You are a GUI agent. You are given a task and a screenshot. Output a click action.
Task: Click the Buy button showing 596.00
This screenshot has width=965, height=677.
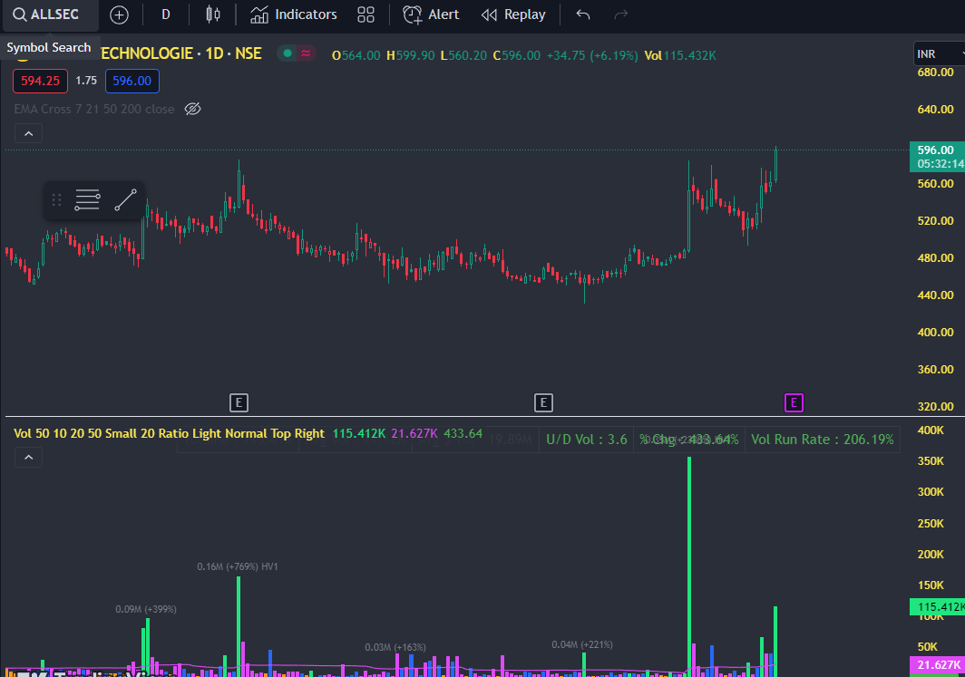click(x=132, y=81)
